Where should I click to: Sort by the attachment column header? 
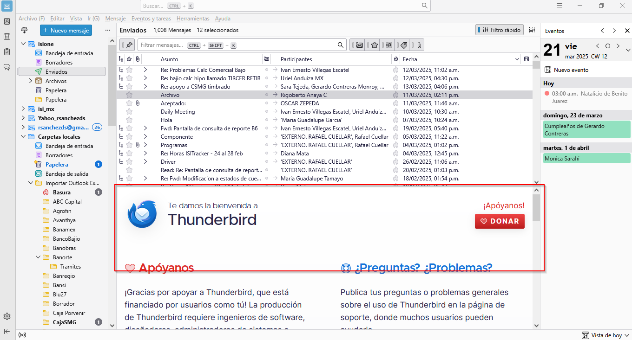[138, 59]
